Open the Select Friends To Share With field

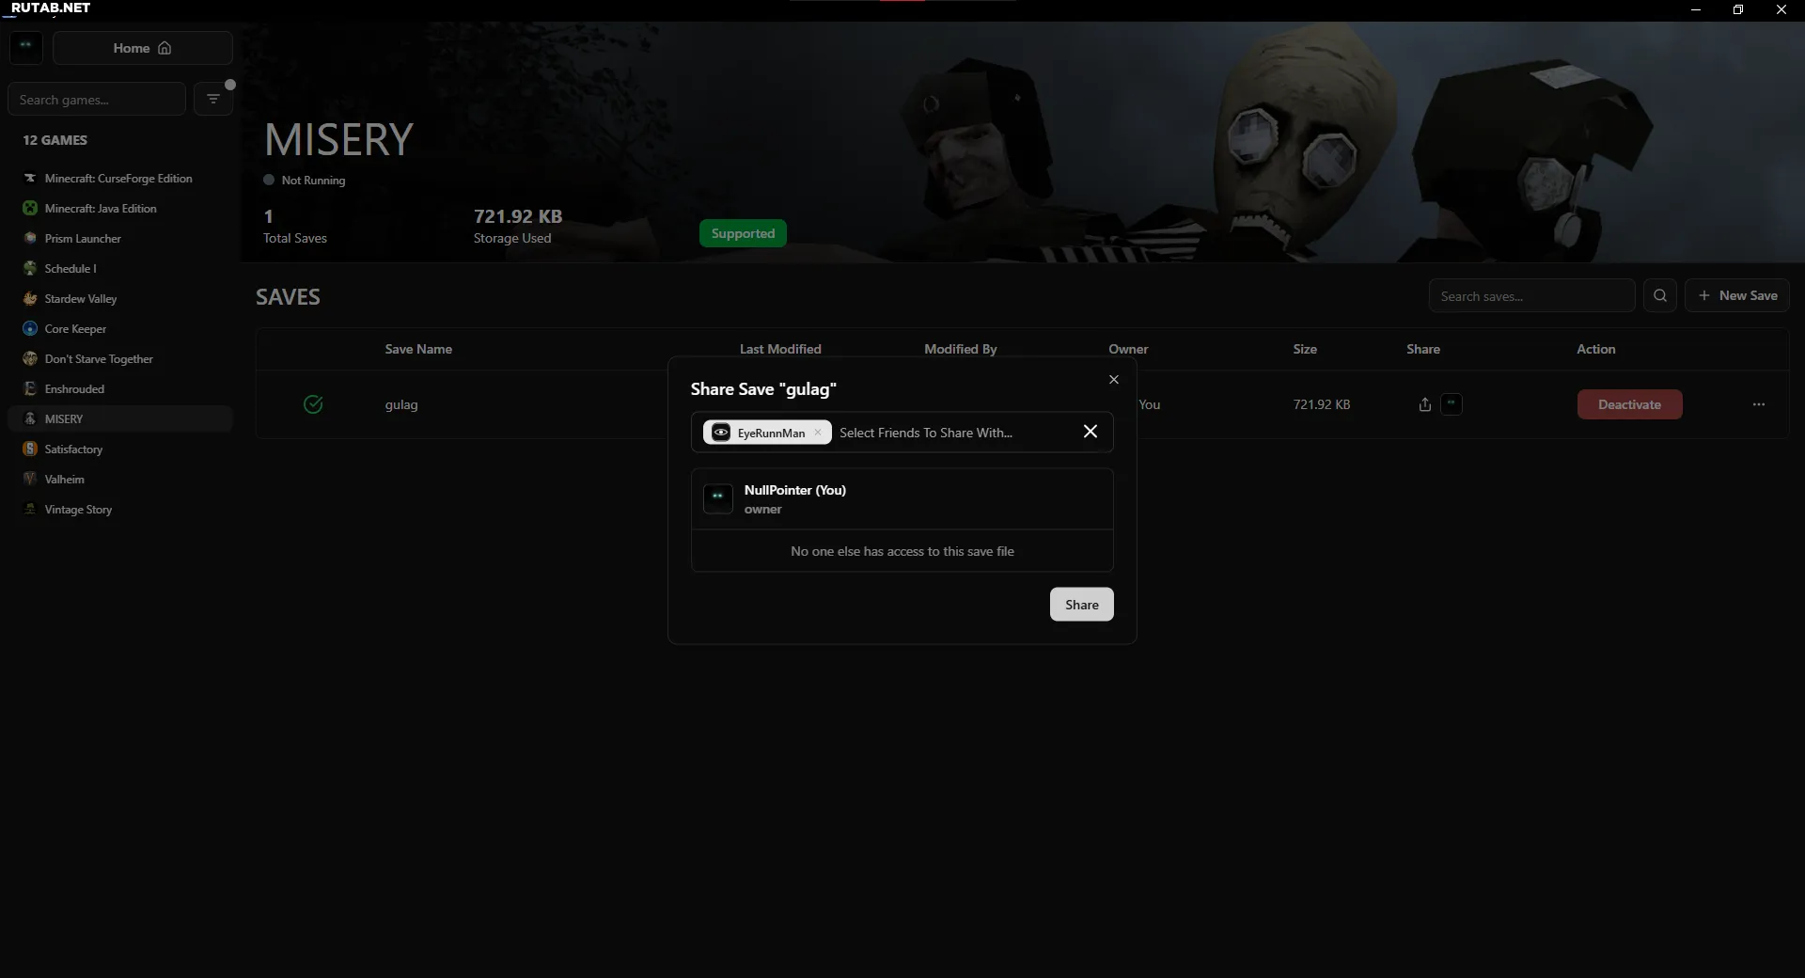pos(950,433)
